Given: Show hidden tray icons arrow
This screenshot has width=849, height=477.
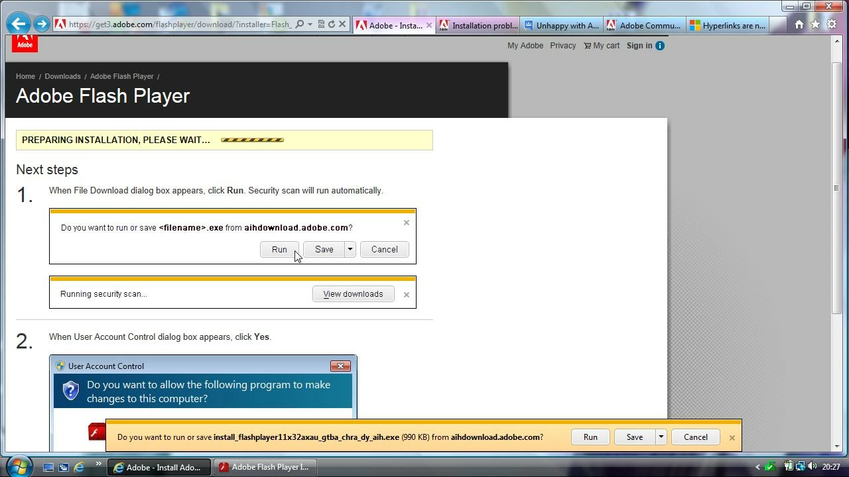Looking at the screenshot, I should pyautogui.click(x=757, y=467).
